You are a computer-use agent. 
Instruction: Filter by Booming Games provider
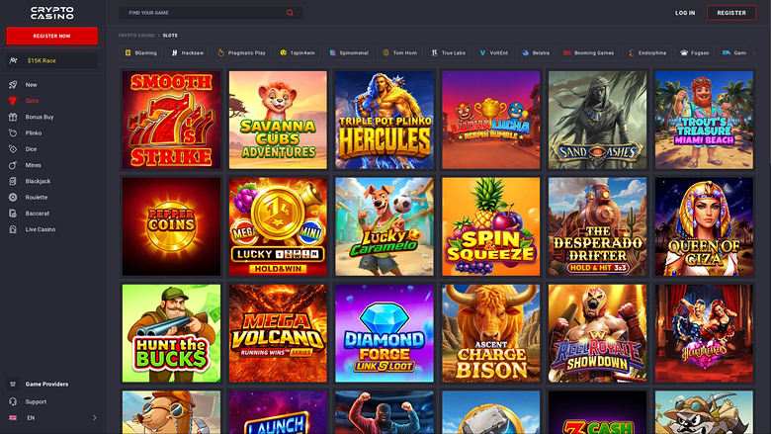click(588, 52)
